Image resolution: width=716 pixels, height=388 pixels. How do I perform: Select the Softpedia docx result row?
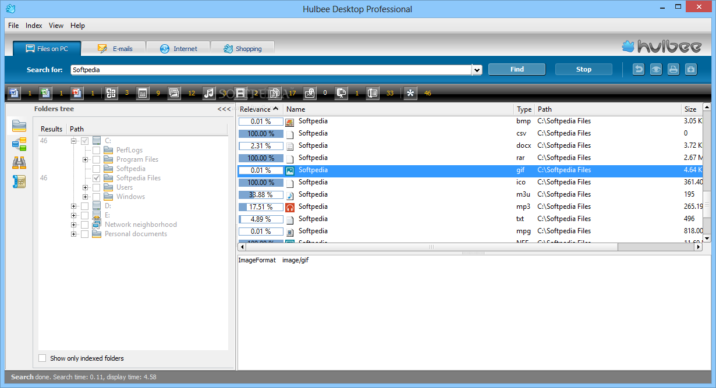click(x=470, y=146)
